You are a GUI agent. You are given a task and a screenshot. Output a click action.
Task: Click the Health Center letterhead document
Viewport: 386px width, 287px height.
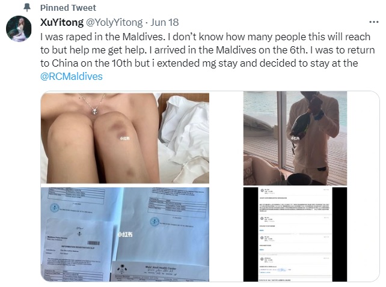pos(160,271)
